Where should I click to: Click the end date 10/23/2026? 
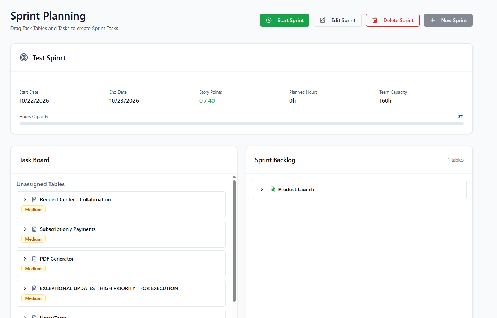click(124, 101)
